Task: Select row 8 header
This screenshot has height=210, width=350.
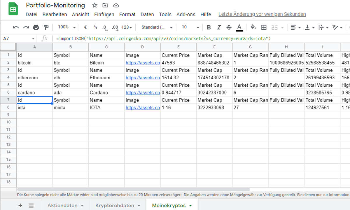Action: click(8, 108)
